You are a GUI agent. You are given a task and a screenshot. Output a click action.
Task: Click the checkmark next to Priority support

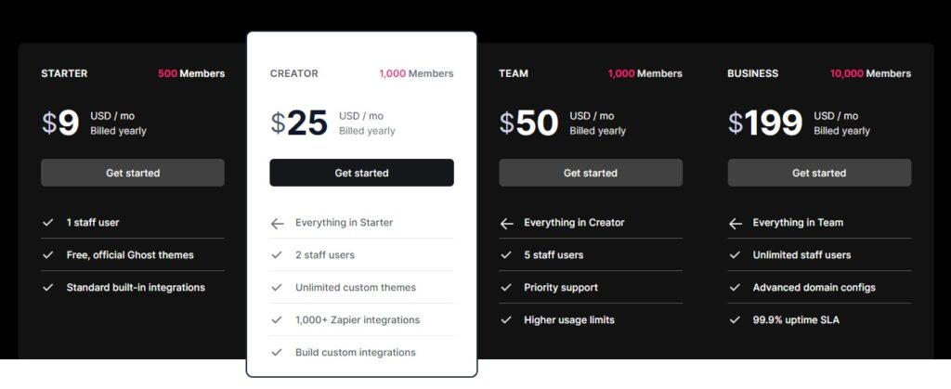click(506, 287)
